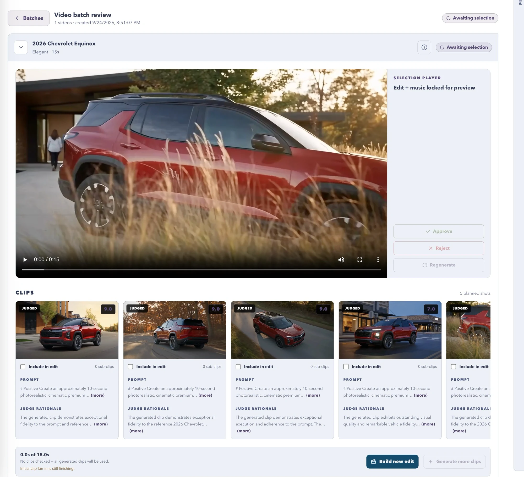Mute the video volume speaker icon
The width and height of the screenshot is (524, 477).
coord(341,259)
